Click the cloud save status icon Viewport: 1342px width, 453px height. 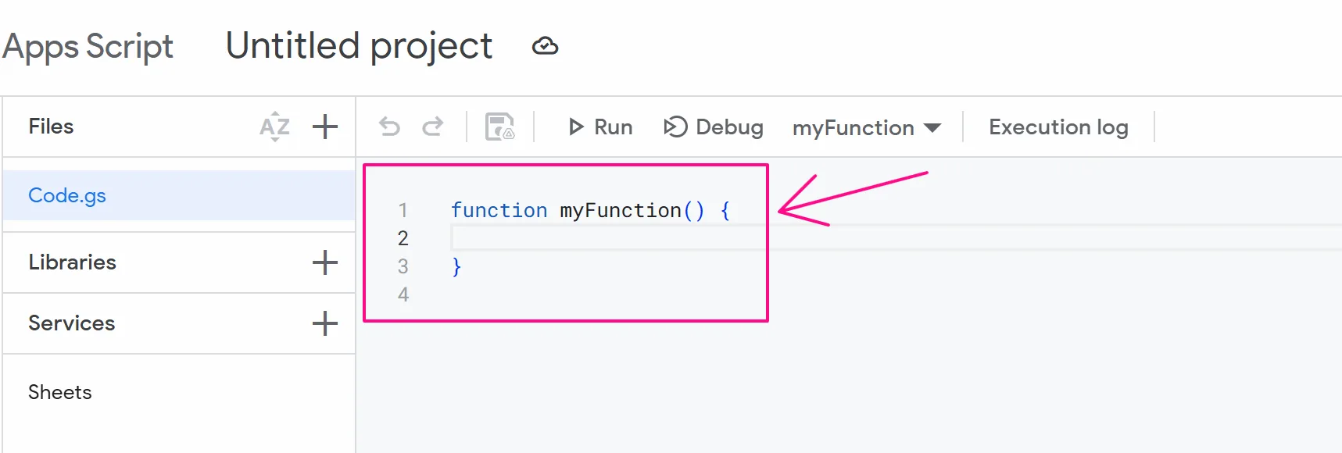coord(545,47)
